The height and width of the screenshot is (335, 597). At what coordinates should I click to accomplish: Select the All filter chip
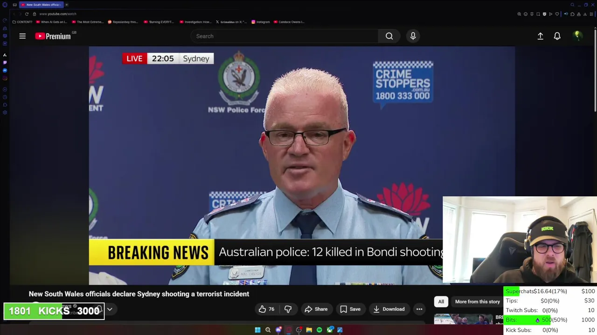441,301
